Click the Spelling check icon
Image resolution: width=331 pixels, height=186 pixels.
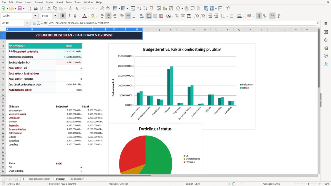click(x=108, y=9)
